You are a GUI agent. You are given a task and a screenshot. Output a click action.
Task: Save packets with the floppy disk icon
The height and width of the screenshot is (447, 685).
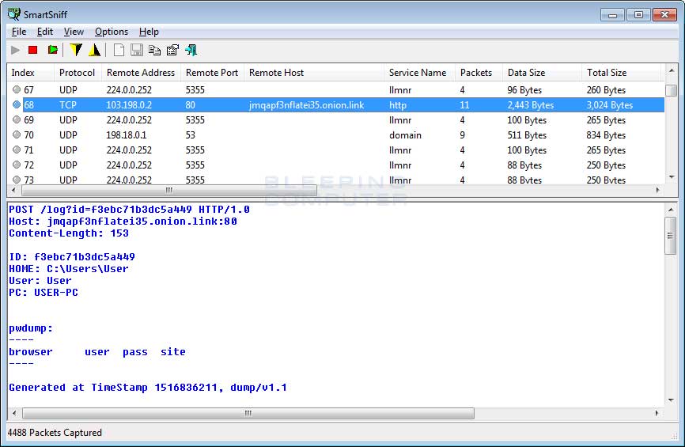coord(137,51)
